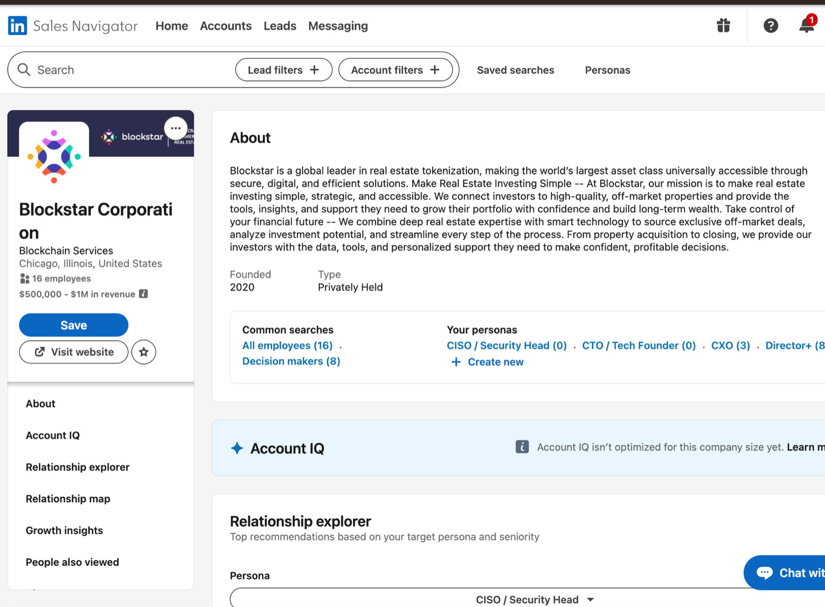The width and height of the screenshot is (825, 607).
Task: Open Saved searches
Action: click(516, 70)
